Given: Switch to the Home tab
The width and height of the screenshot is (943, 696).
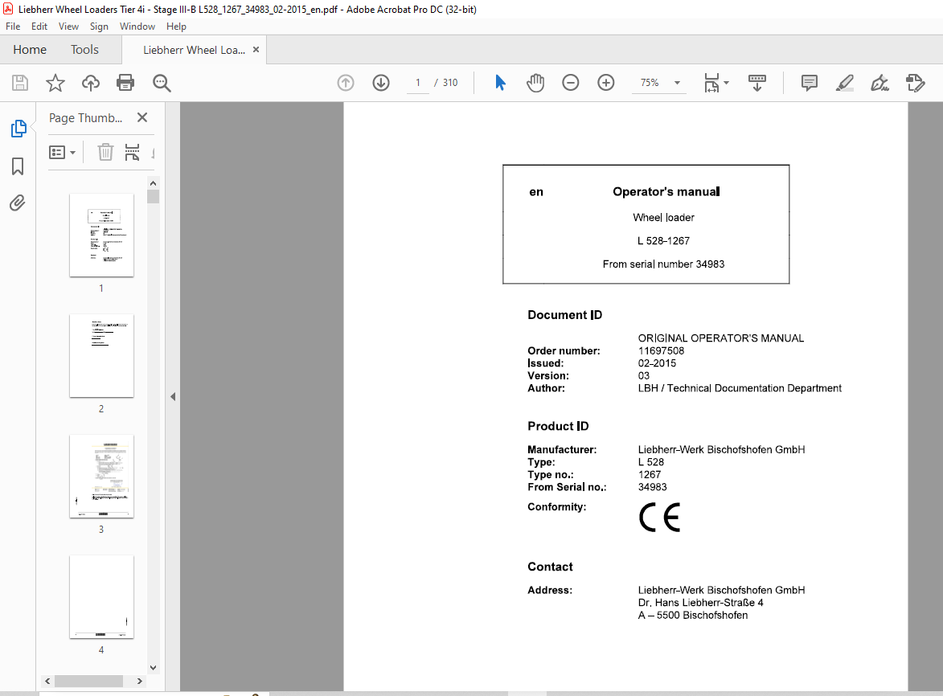Looking at the screenshot, I should (x=30, y=50).
